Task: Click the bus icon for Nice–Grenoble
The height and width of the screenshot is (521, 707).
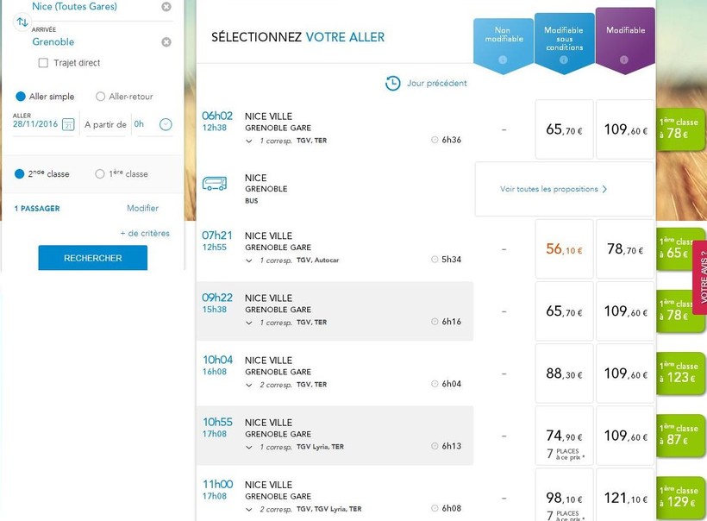Action: [215, 184]
